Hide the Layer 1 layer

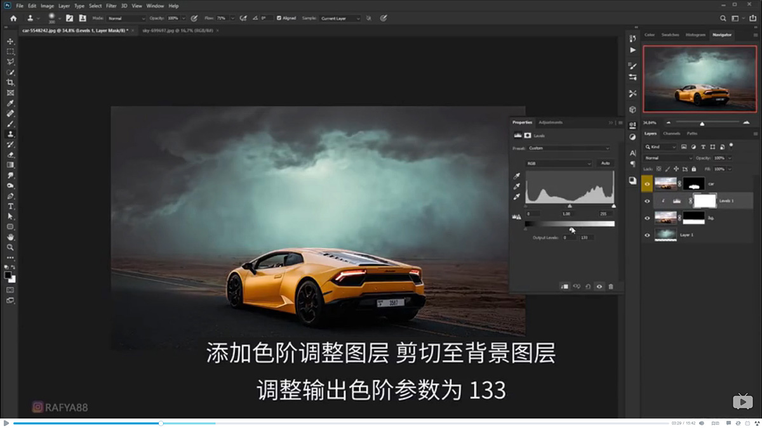647,235
